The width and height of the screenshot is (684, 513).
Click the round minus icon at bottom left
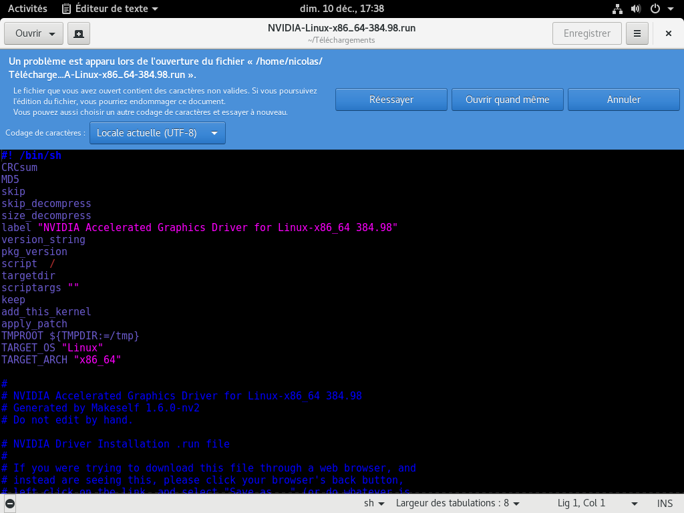(x=9, y=504)
